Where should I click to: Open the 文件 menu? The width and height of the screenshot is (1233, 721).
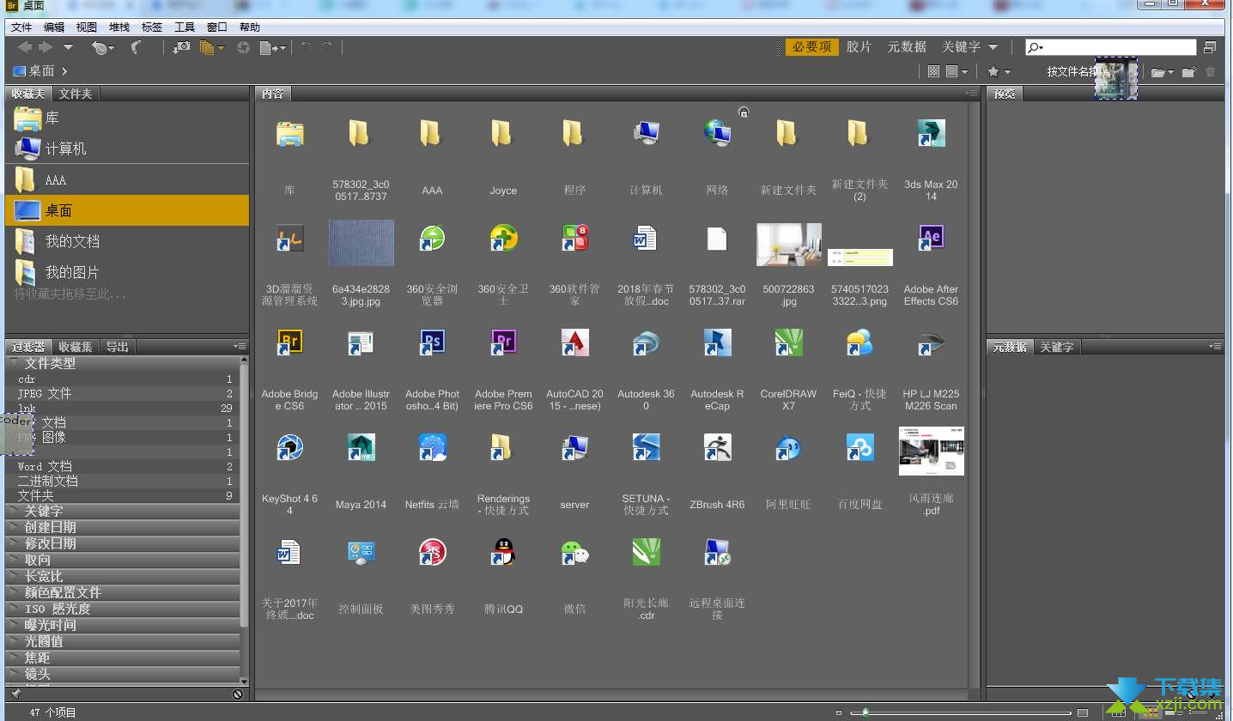21,27
